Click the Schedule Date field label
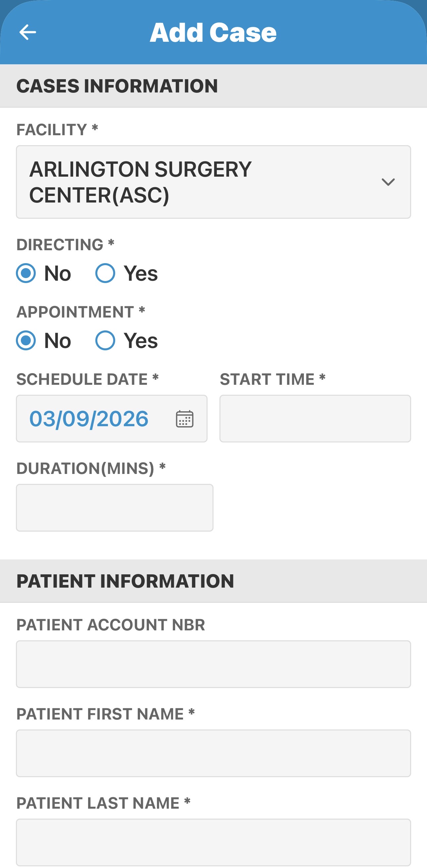The width and height of the screenshot is (427, 868). coord(82,379)
